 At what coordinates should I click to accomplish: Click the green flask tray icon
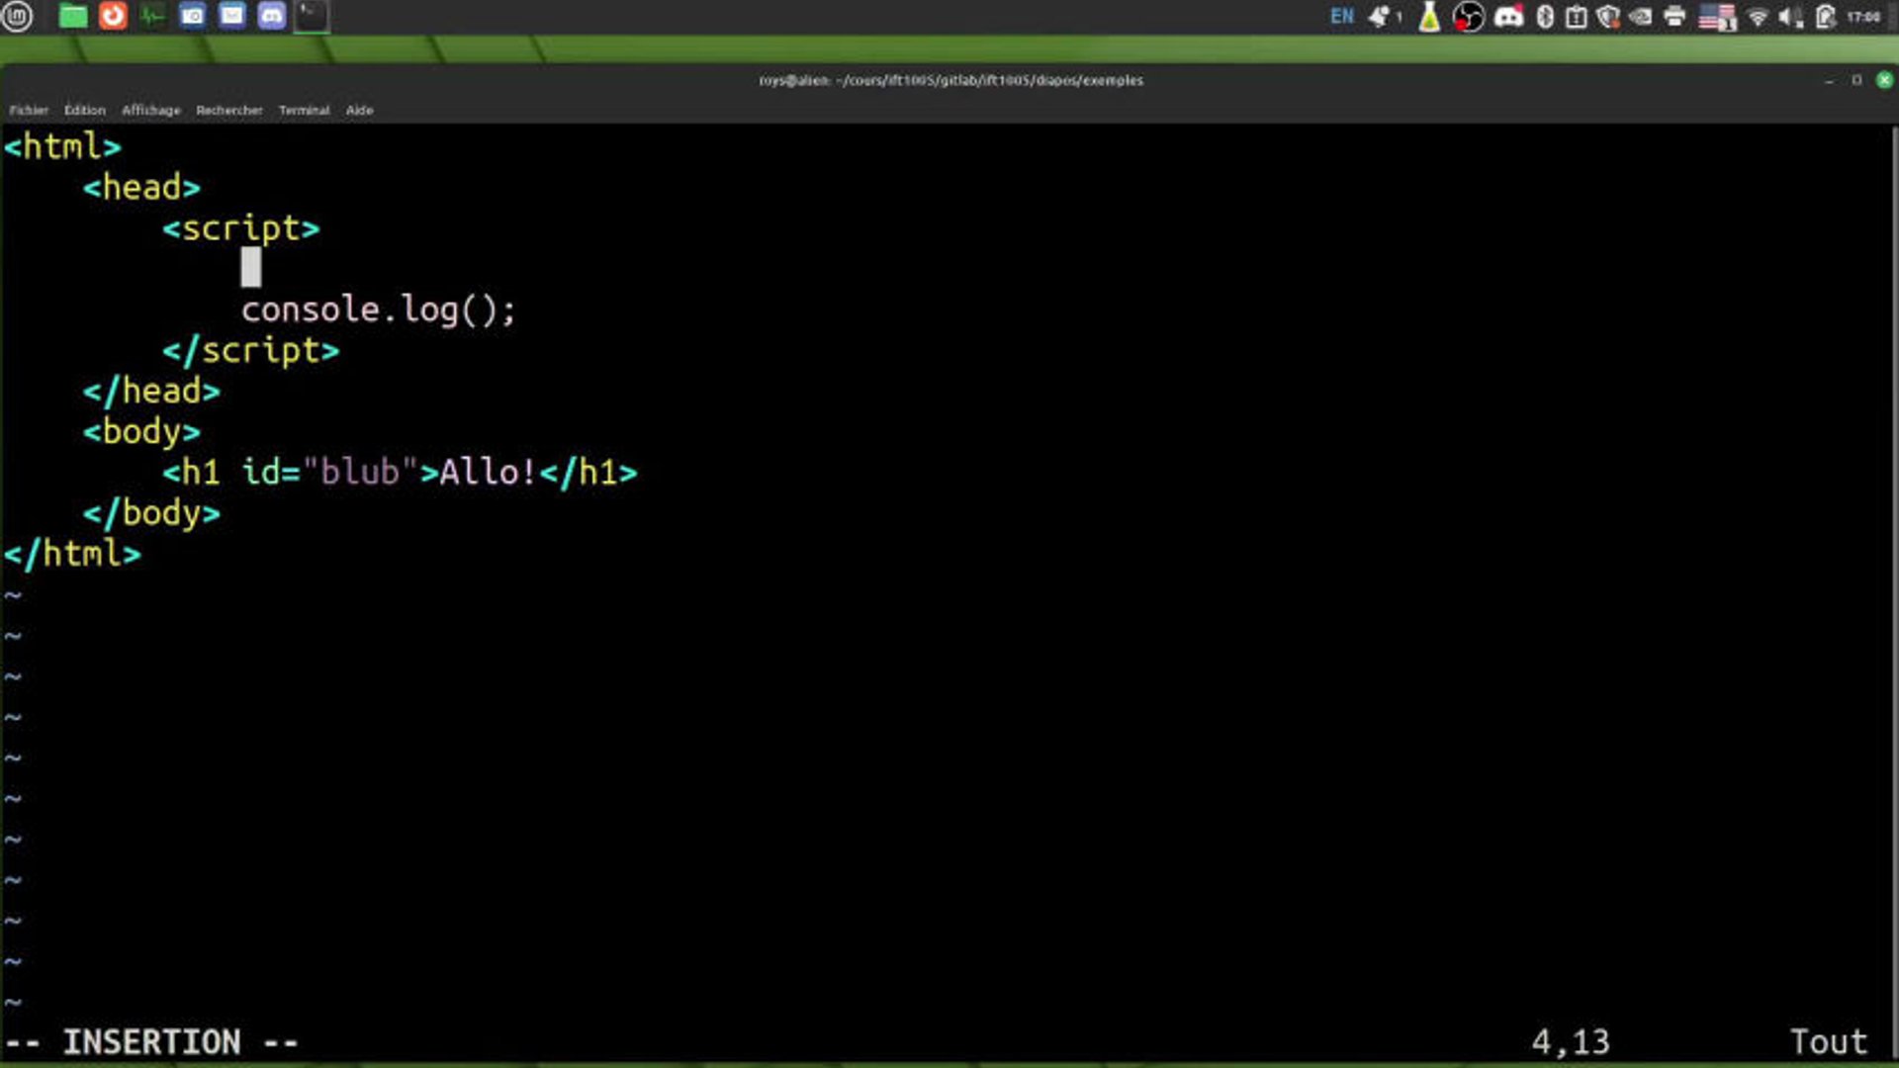point(1429,16)
